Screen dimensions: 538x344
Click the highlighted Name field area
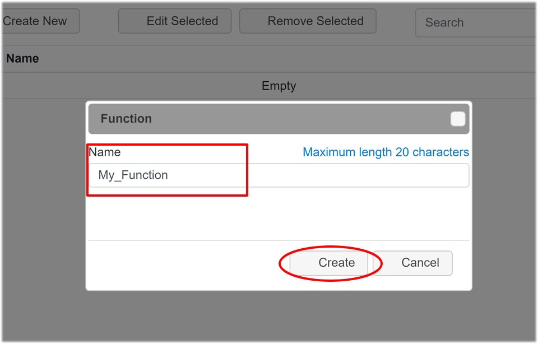coord(166,169)
